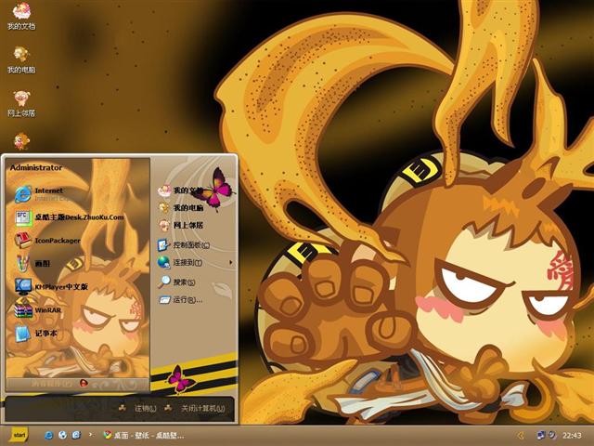Click Administrator user name in Start menu
Image resolution: width=594 pixels, height=446 pixels.
pyautogui.click(x=36, y=167)
